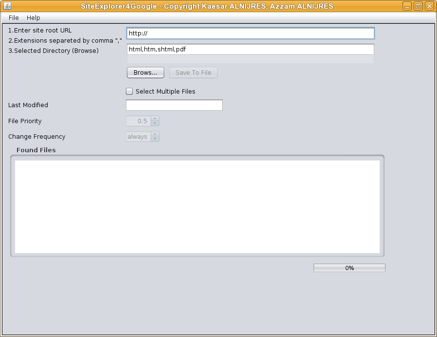Viewport: 437px width, 337px height.
Task: Select next Change Frequency with up arrow
Action: [155, 134]
